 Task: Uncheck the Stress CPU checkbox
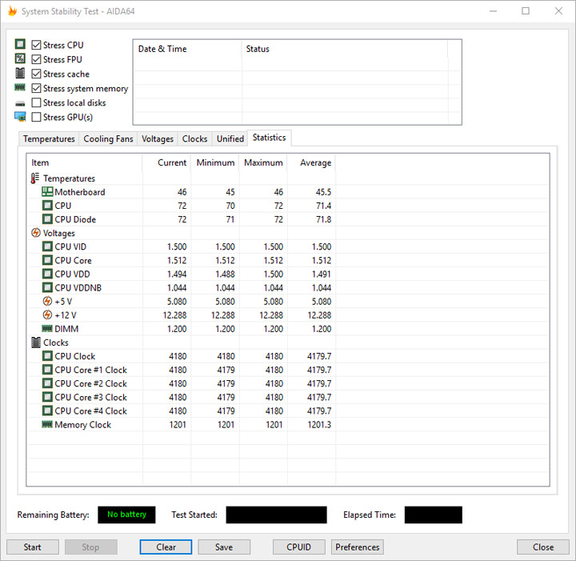pyautogui.click(x=36, y=45)
